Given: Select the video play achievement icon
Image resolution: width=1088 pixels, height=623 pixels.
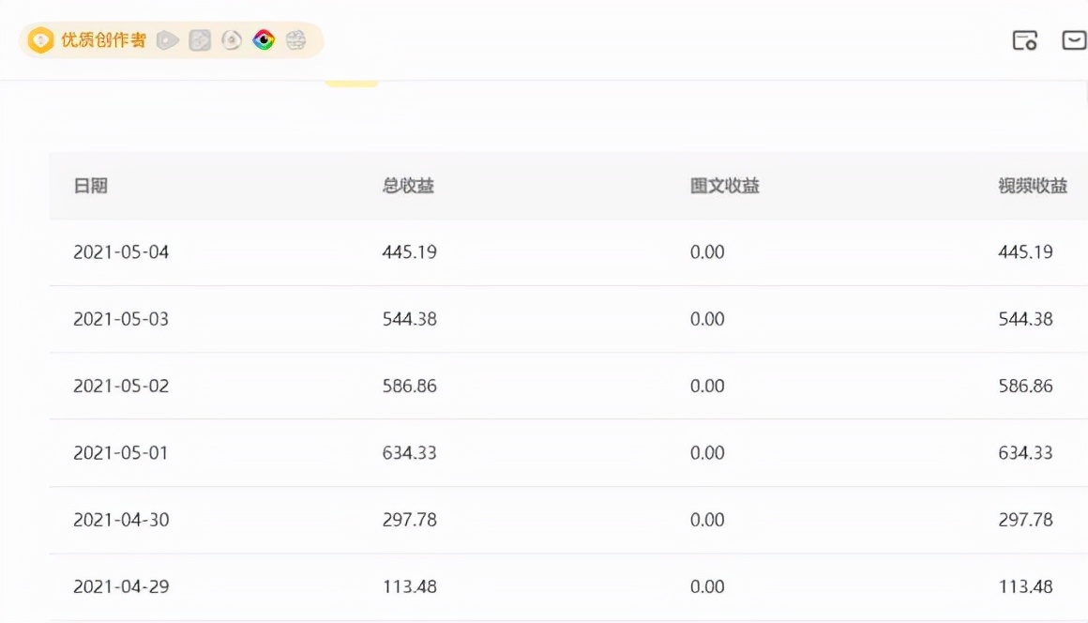Looking at the screenshot, I should click(167, 40).
